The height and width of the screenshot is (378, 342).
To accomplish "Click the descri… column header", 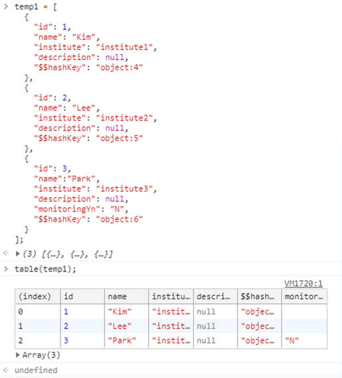I will tap(215, 296).
